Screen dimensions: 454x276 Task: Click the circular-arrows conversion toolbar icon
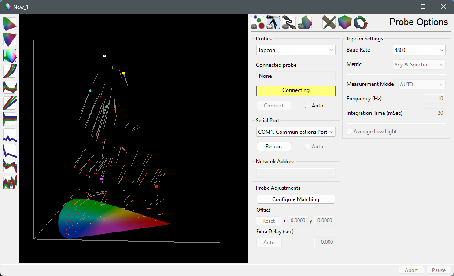click(361, 22)
